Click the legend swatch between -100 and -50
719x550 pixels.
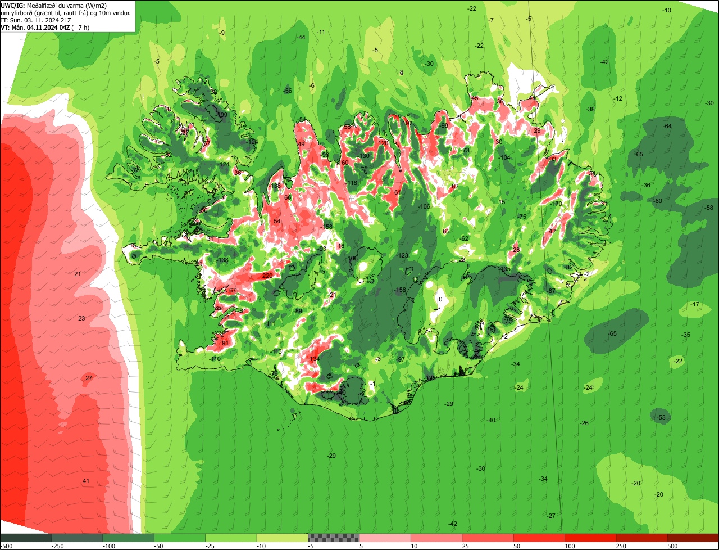129,538
